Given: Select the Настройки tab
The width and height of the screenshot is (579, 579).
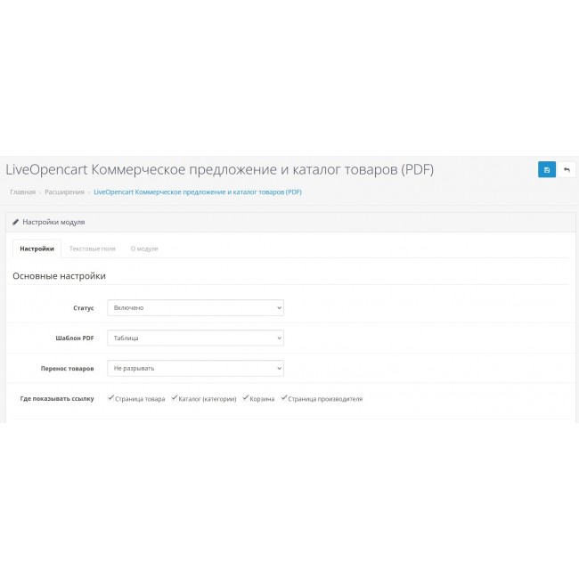Looking at the screenshot, I should 37,249.
